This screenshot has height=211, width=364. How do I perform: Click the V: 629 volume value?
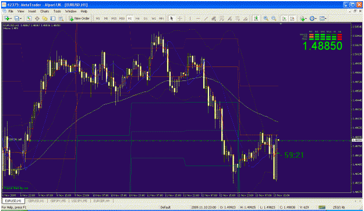click(305, 208)
